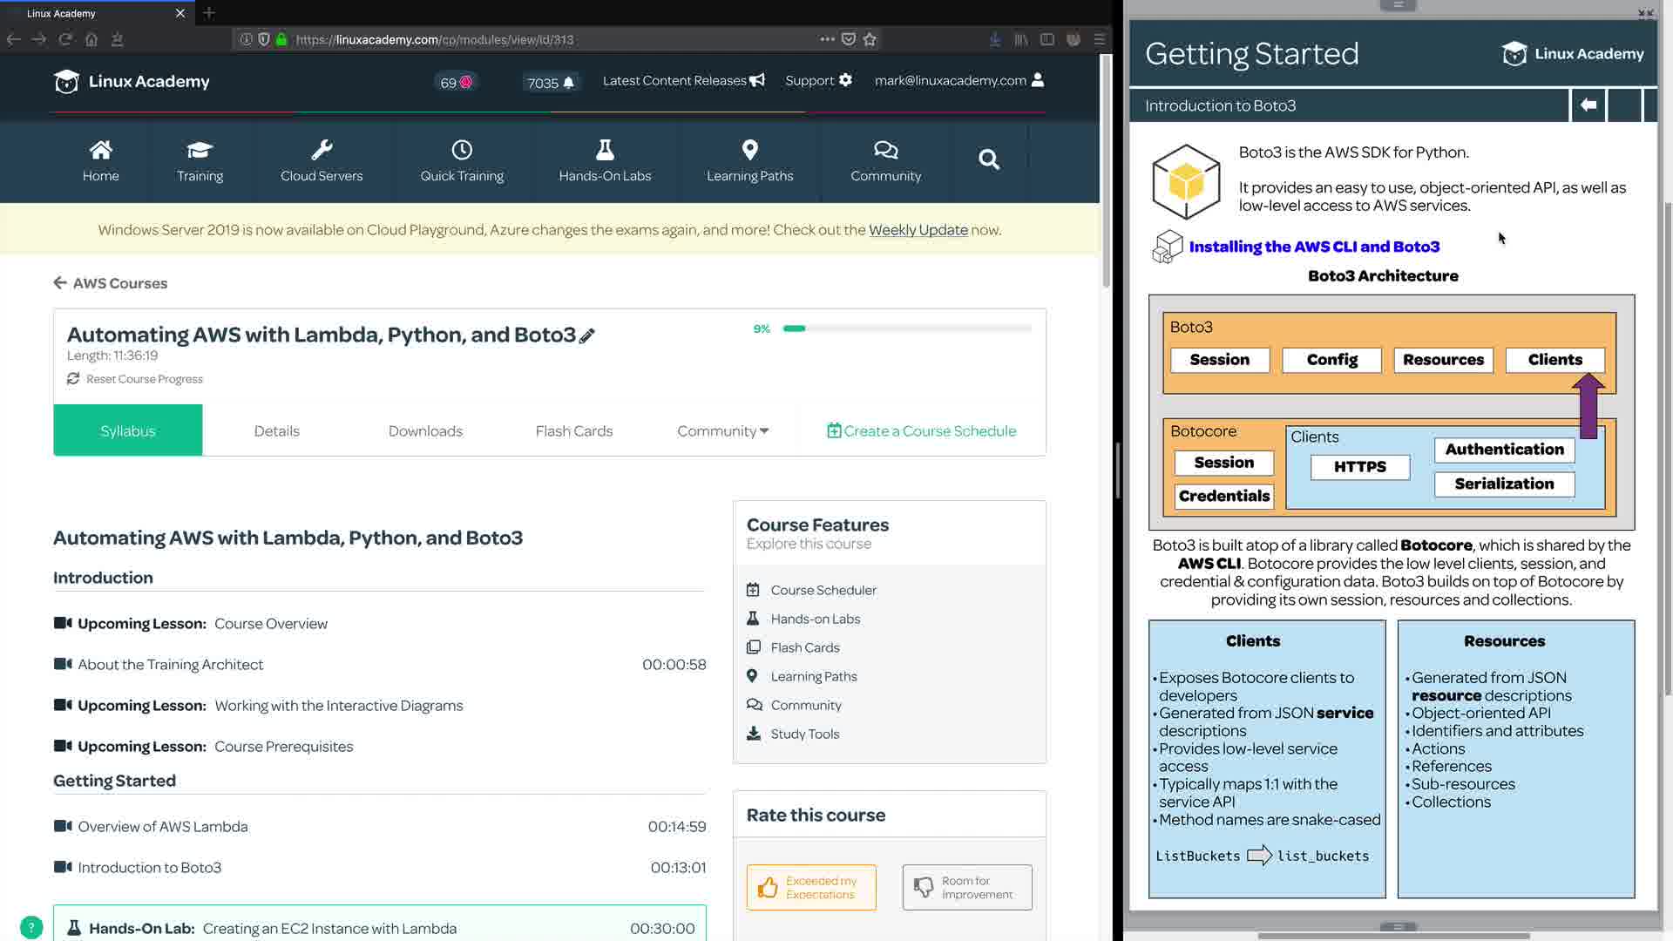Open Hands-On Labs flask icon

pyautogui.click(x=605, y=150)
